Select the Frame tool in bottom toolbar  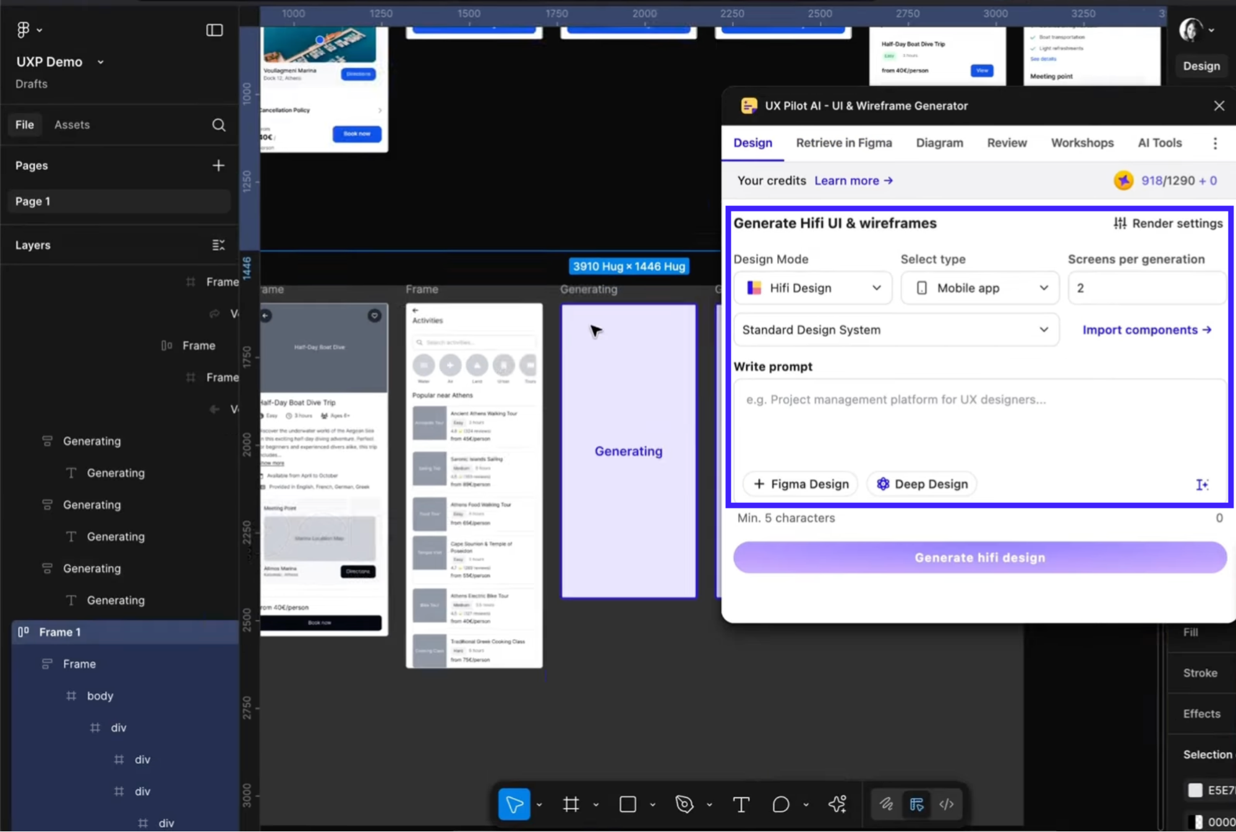pyautogui.click(x=571, y=804)
